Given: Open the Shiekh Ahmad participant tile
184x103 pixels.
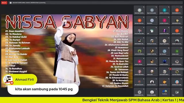Looking at the screenshot, I should [x=177, y=41].
